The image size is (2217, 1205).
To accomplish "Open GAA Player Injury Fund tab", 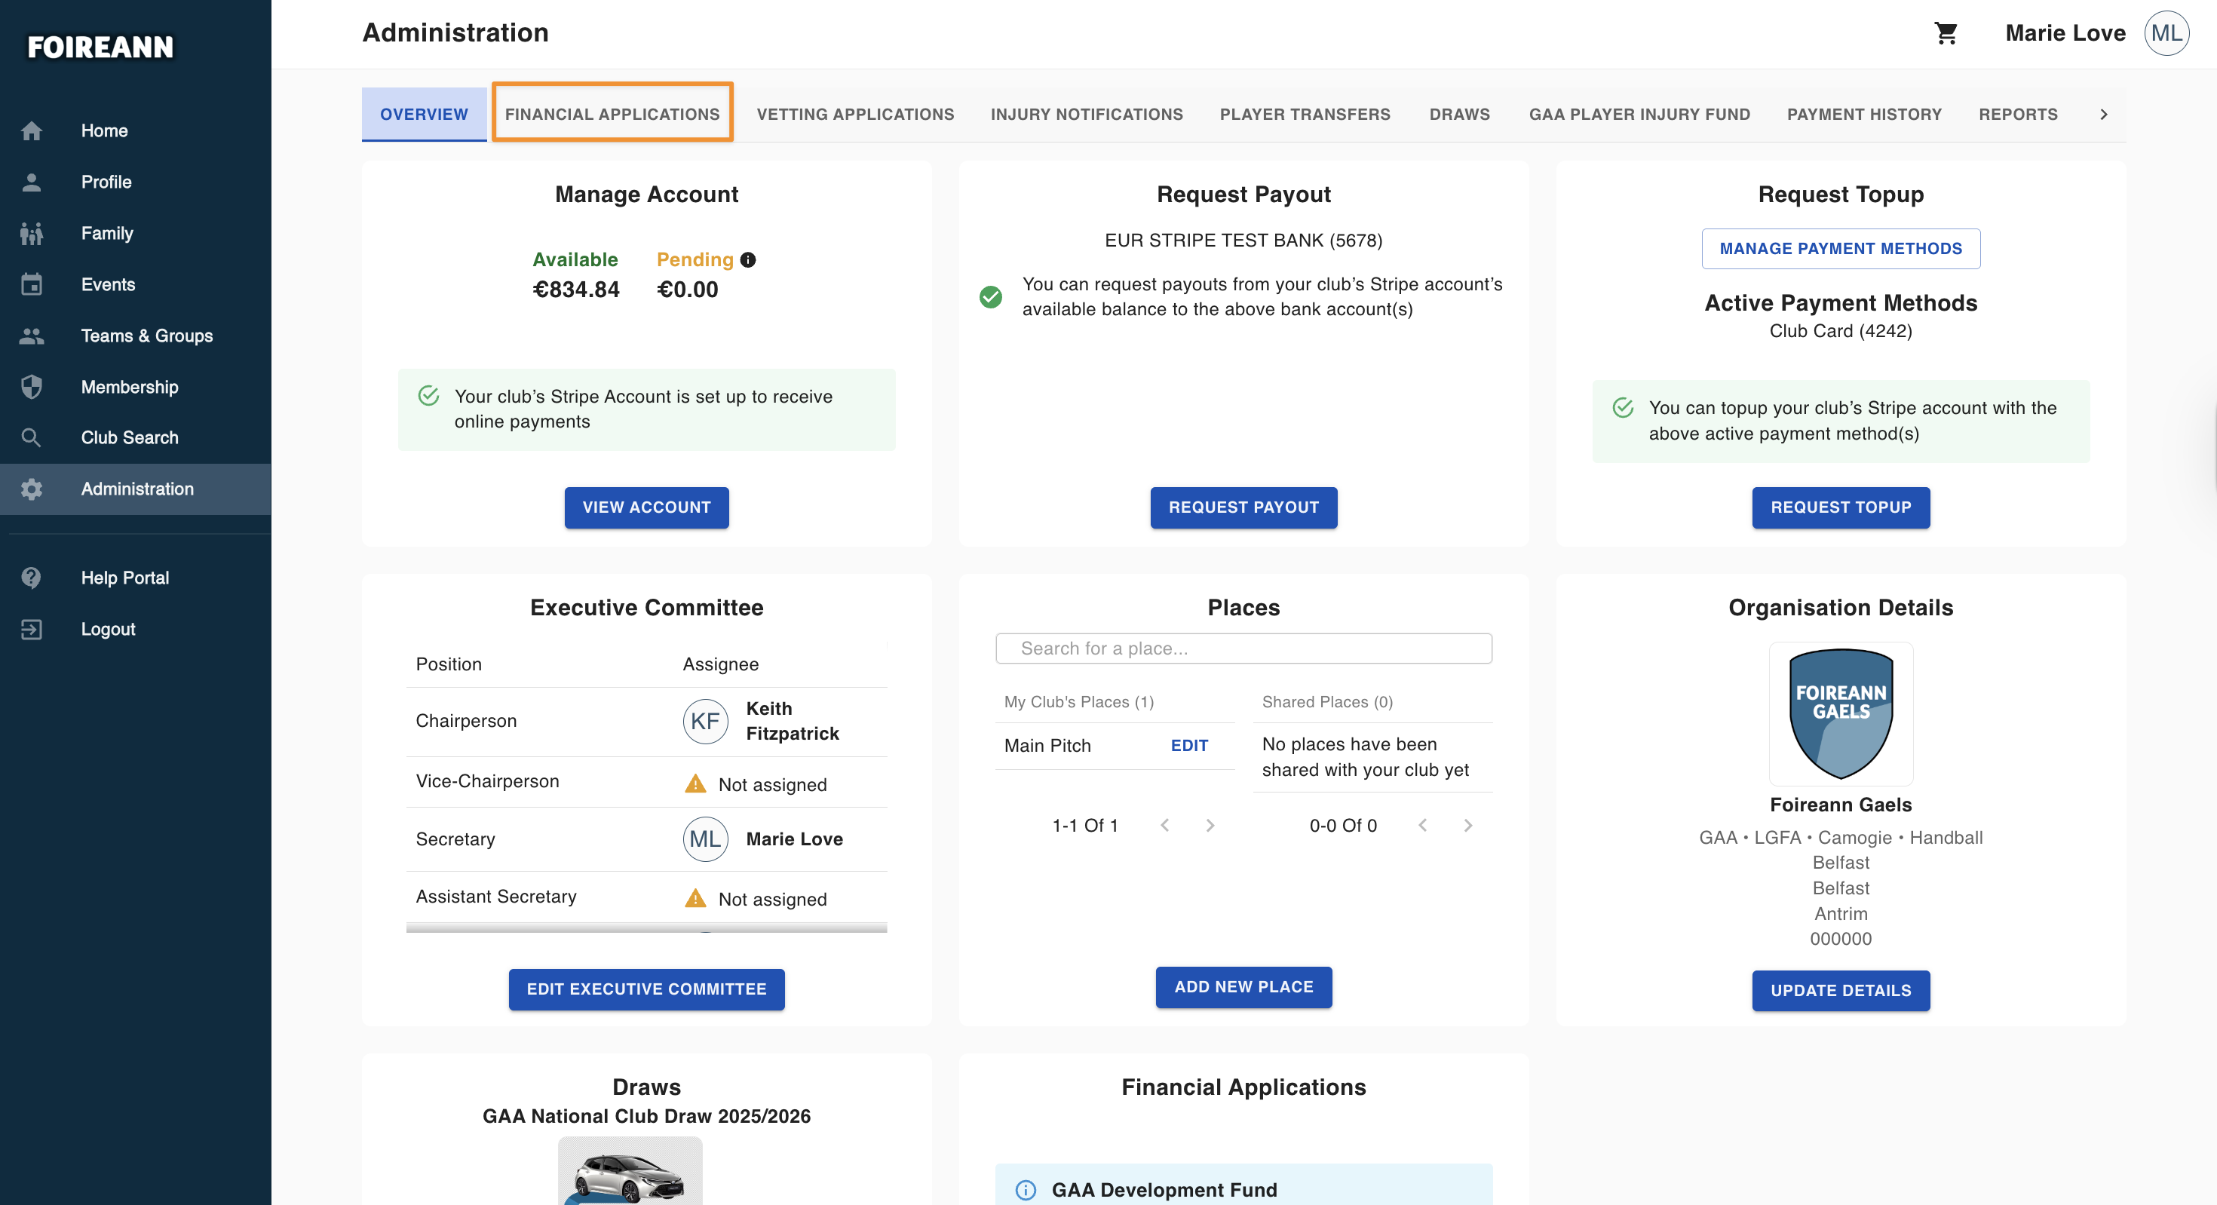I will [x=1639, y=115].
